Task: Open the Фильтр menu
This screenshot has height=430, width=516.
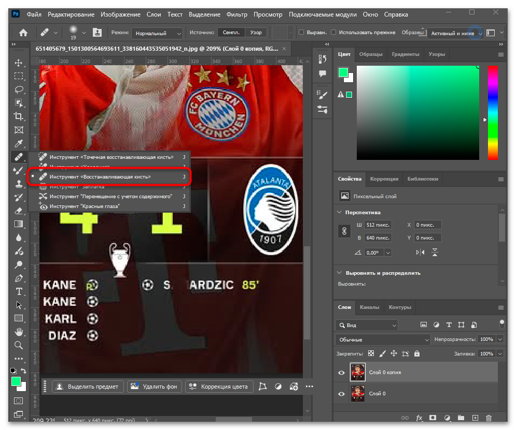Action: pos(236,14)
